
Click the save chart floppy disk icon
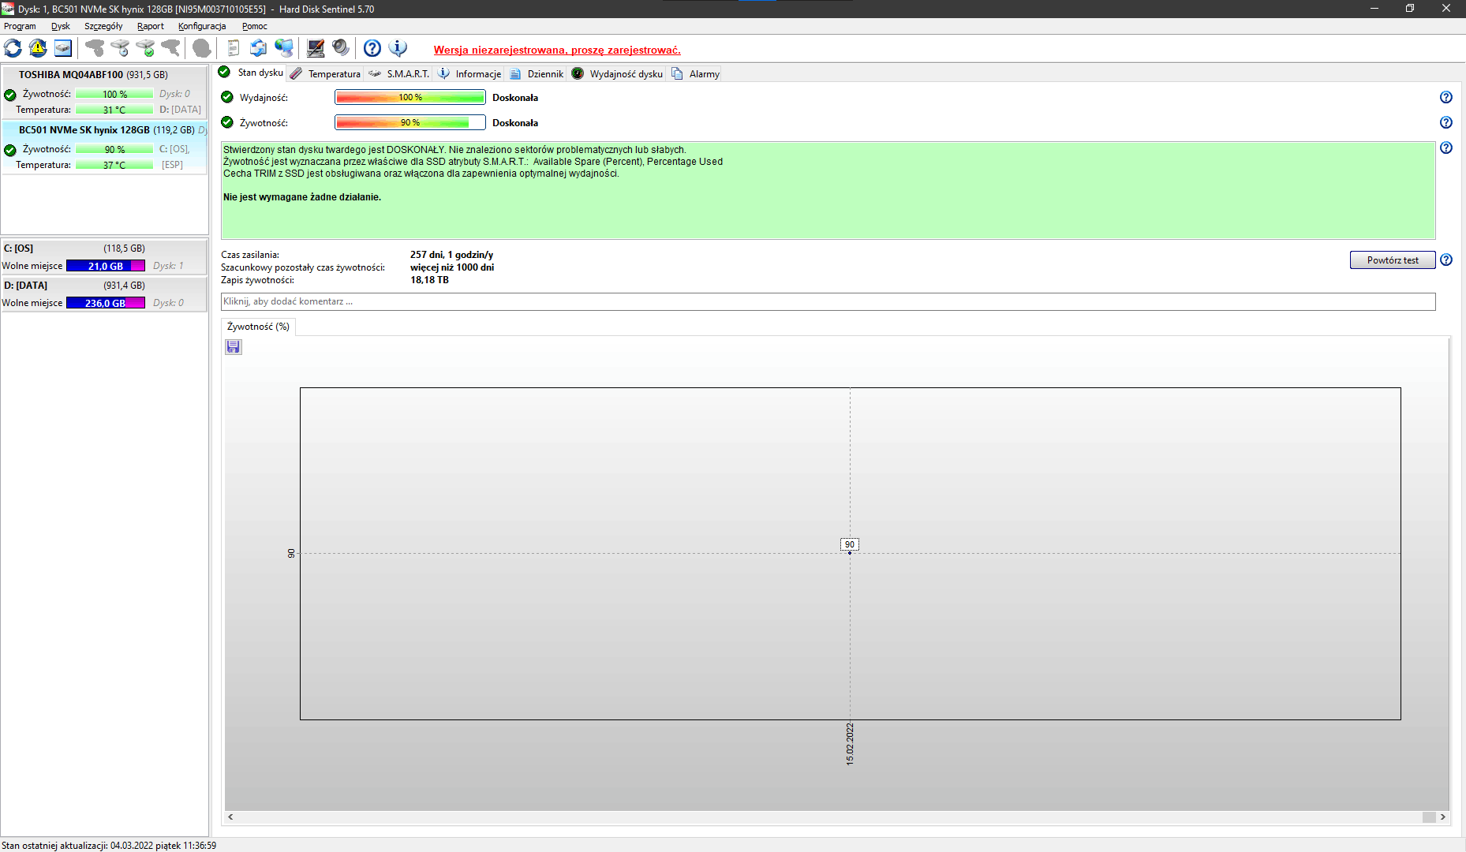pyautogui.click(x=234, y=347)
